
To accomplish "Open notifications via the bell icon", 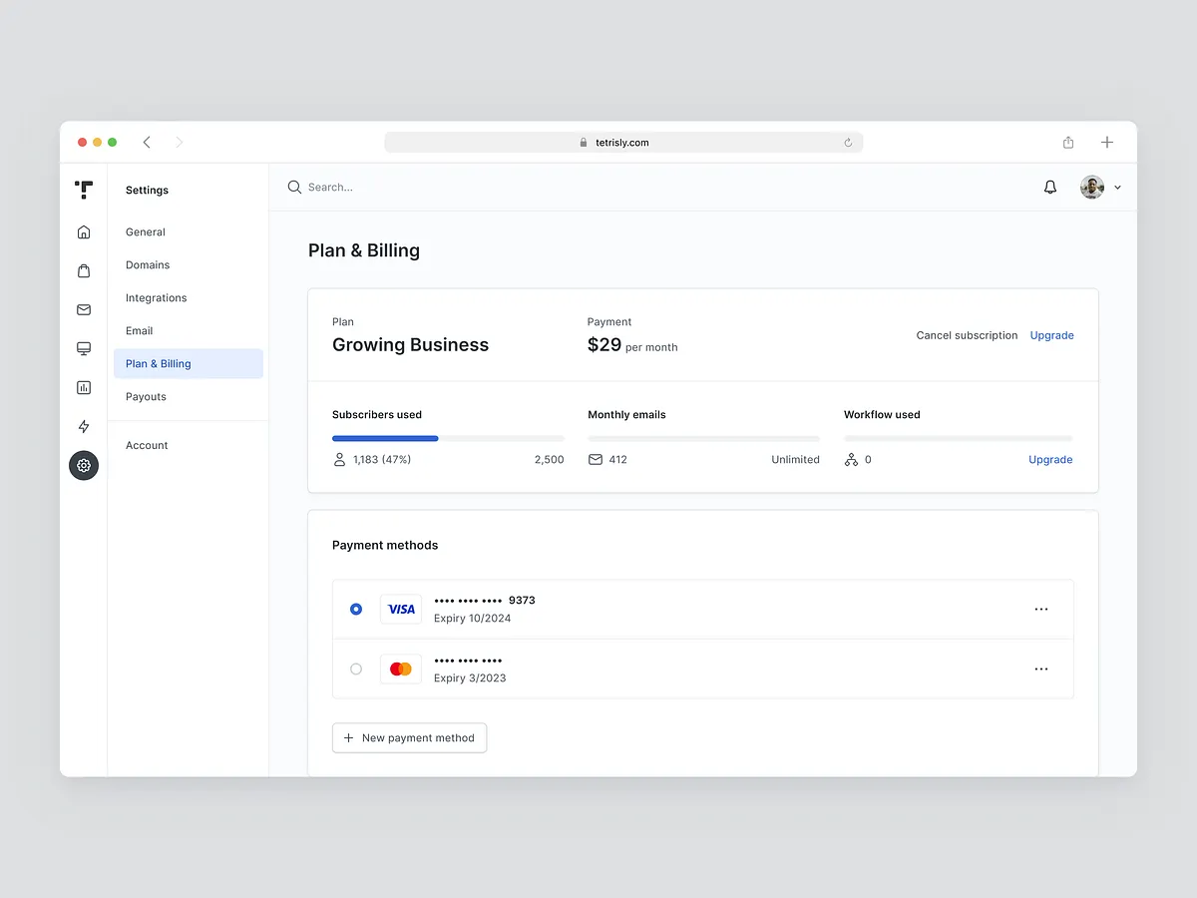I will click(x=1049, y=187).
